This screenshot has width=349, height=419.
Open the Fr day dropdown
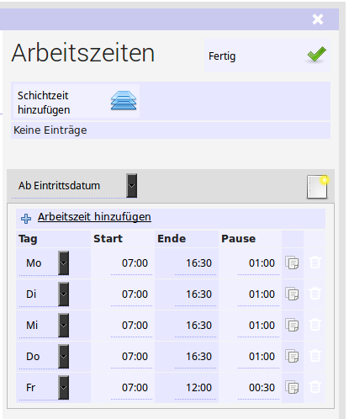(x=64, y=388)
